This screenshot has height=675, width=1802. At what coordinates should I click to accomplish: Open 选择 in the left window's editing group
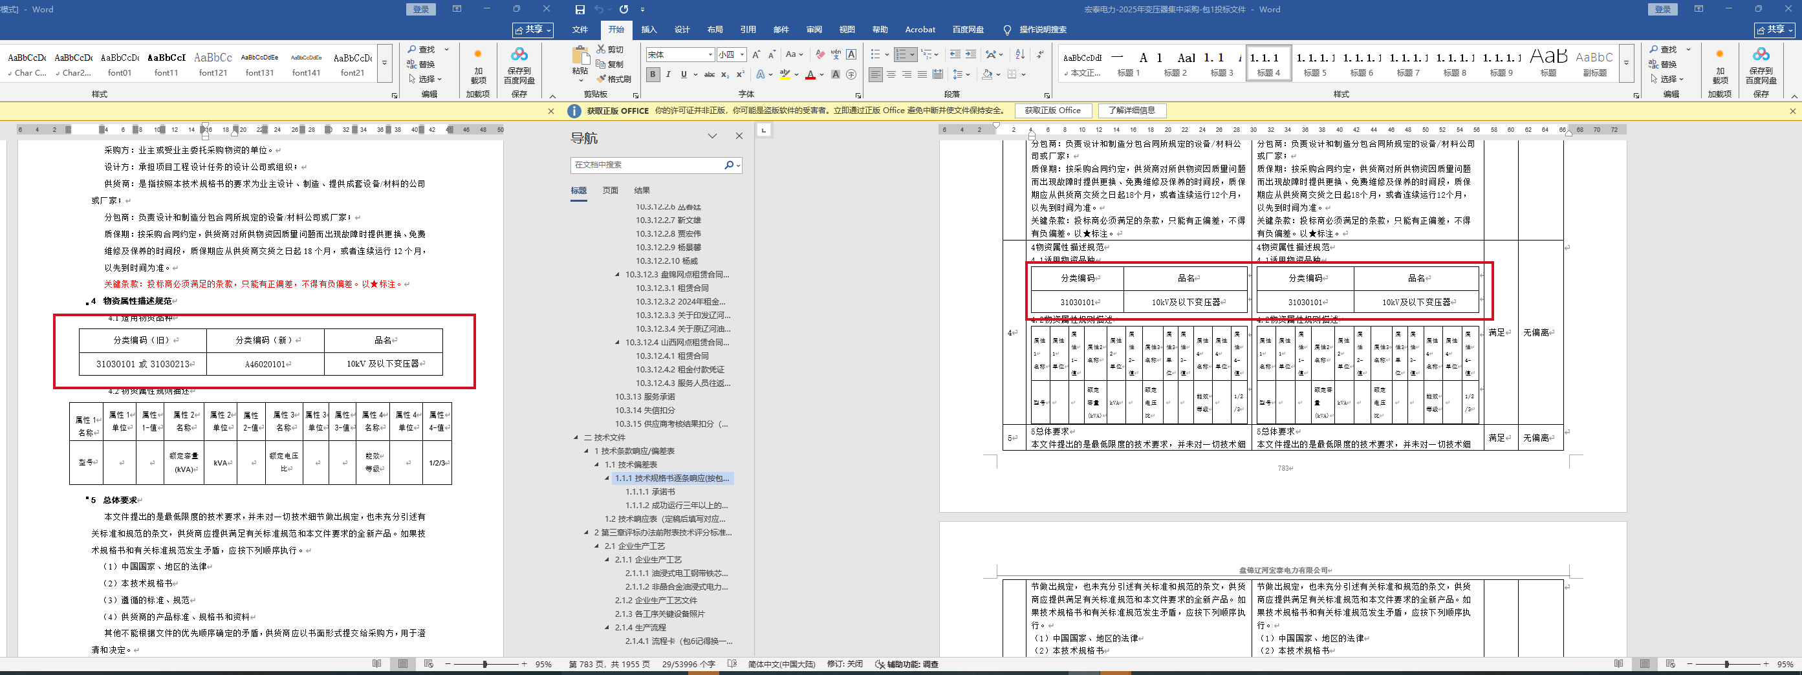click(x=427, y=79)
